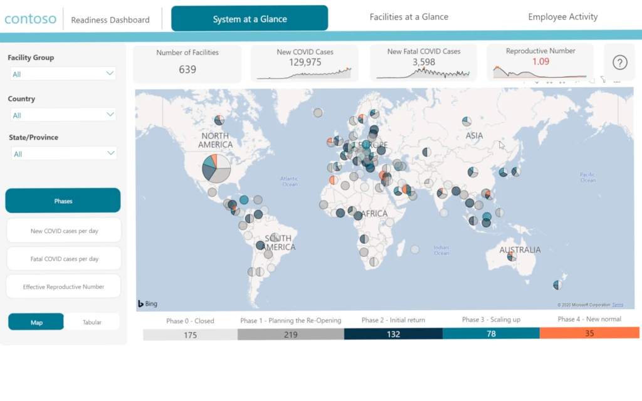This screenshot has height=401, width=642.
Task: Click the contoso logo
Action: [30, 19]
